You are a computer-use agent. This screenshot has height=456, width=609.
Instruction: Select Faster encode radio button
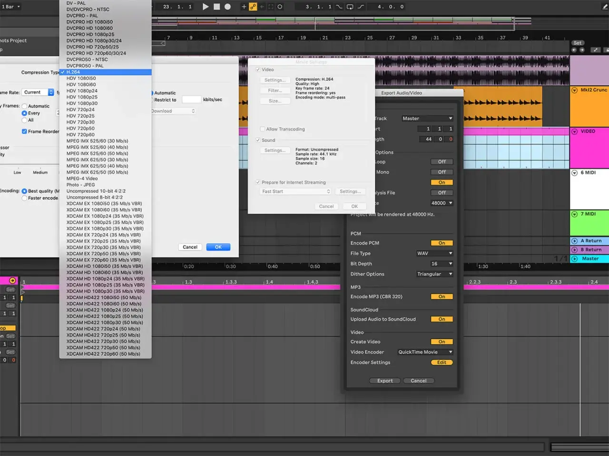click(24, 198)
